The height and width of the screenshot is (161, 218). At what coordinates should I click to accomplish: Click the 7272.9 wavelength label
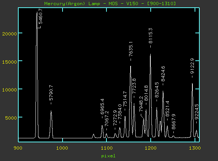pyautogui.click(x=115, y=118)
